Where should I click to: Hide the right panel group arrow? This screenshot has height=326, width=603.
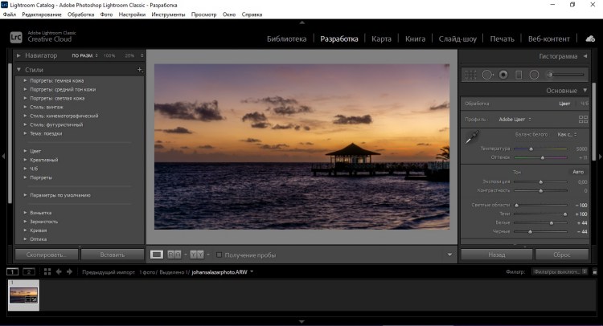600,157
